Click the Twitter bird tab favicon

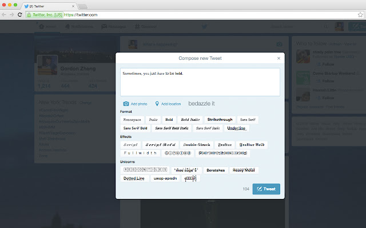point(26,6)
